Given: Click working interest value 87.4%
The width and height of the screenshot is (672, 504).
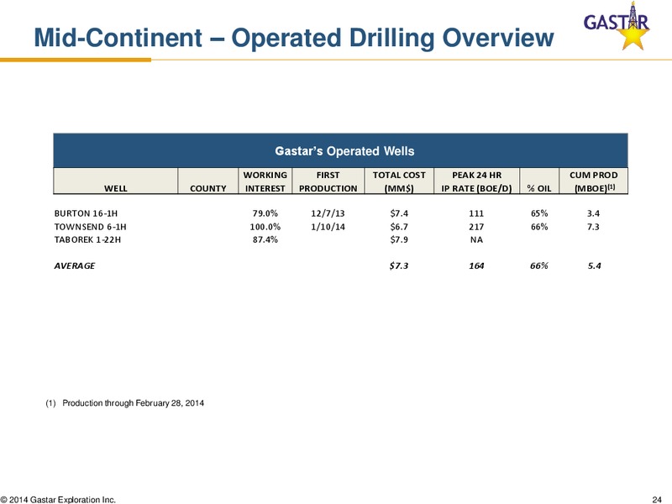Looking at the screenshot, I should click(265, 239).
